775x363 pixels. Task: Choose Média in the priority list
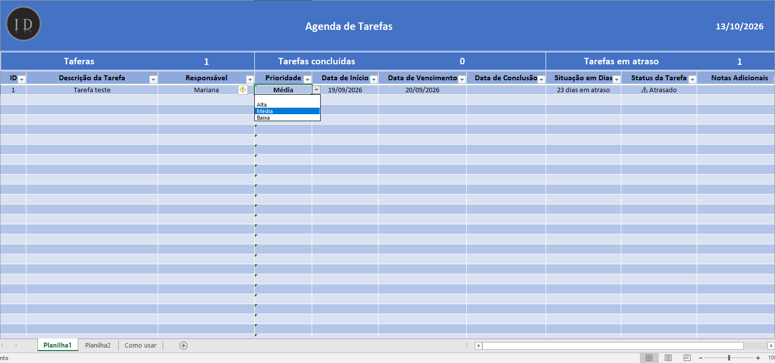tap(287, 111)
